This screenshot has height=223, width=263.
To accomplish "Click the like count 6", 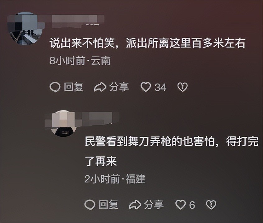I will tap(192, 205).
